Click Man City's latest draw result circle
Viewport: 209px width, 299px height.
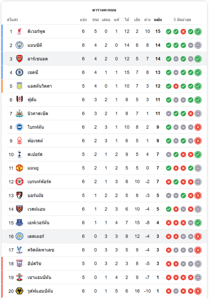pos(198,45)
